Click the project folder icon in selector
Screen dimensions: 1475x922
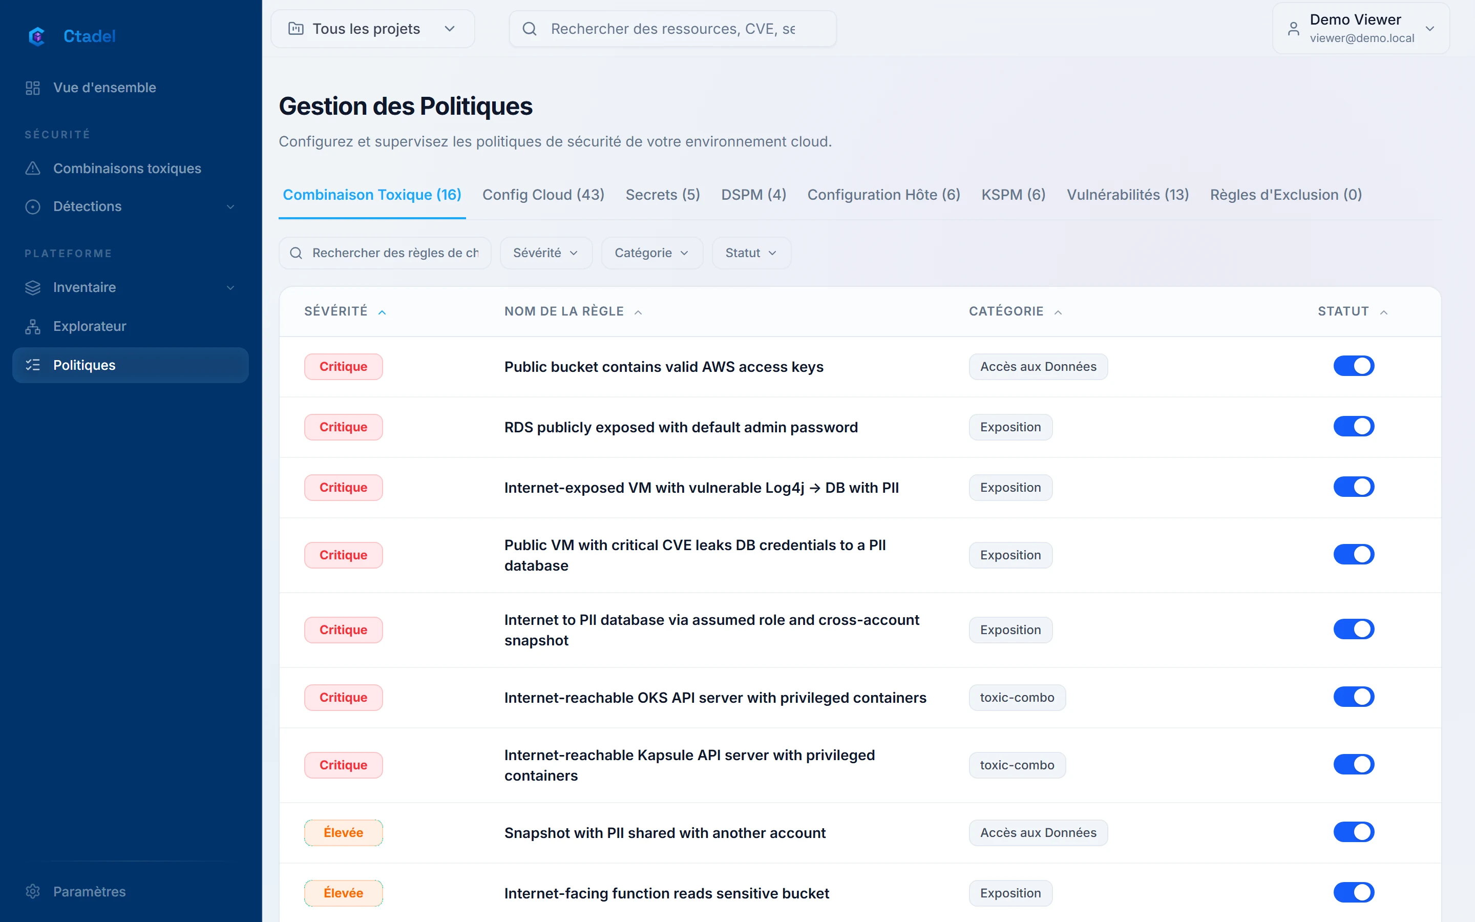[296, 29]
